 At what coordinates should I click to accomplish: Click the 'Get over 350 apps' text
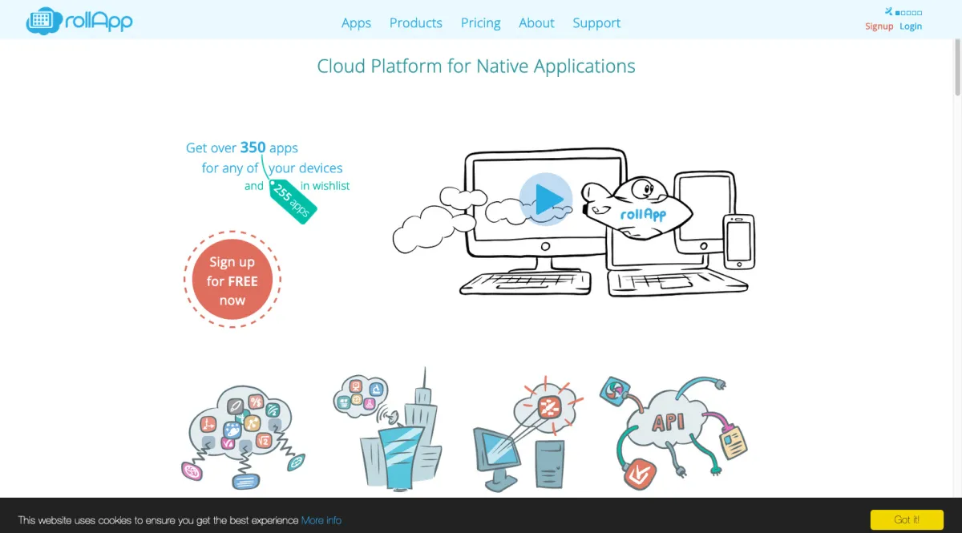(242, 147)
